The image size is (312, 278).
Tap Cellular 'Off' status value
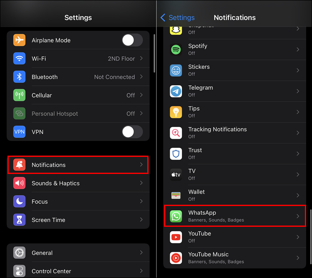click(131, 95)
